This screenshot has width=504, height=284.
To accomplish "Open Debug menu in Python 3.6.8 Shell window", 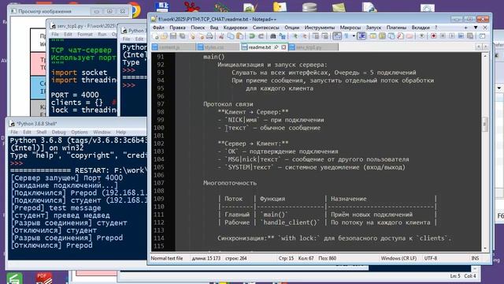I will [x=58, y=133].
